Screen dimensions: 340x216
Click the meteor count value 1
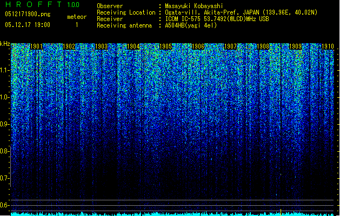pos(77,25)
